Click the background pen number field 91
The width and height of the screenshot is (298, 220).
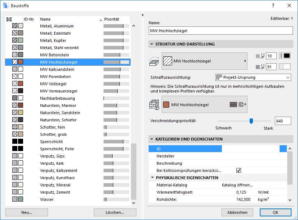[271, 67]
